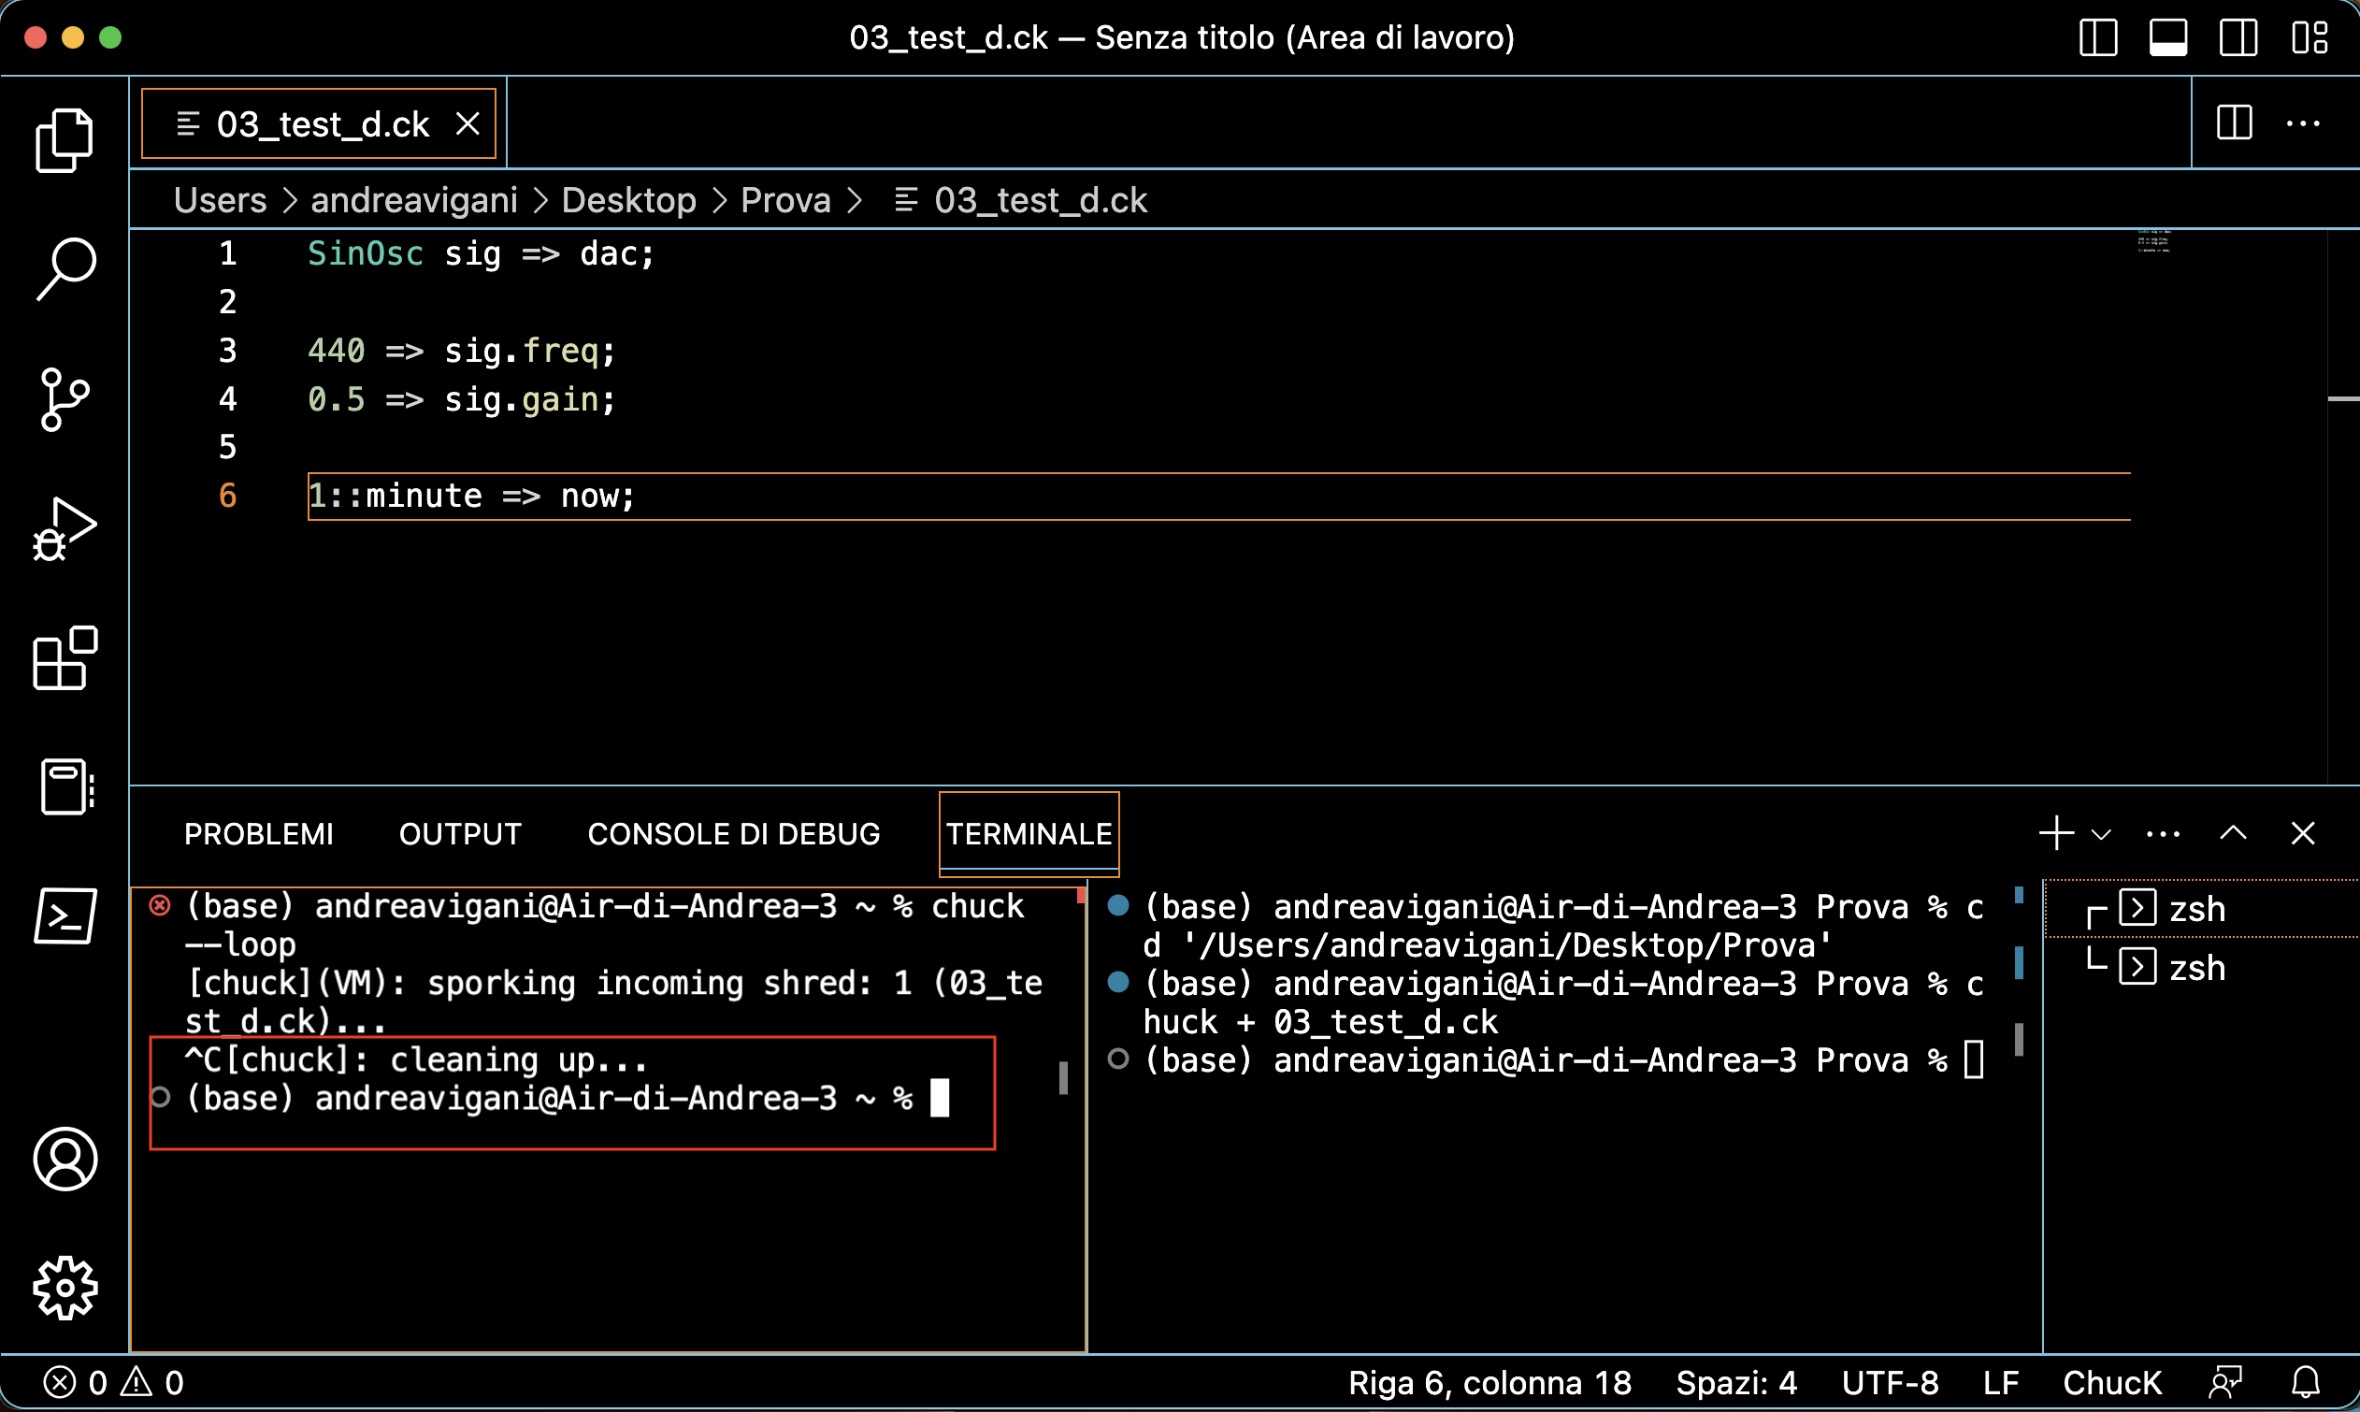Open the Accounts menu icon
This screenshot has width=2360, height=1412.
(x=65, y=1159)
